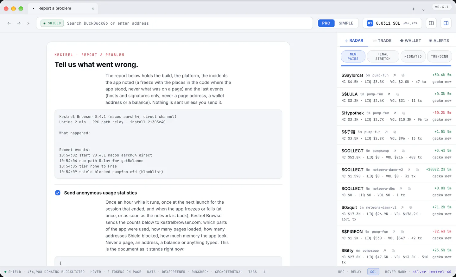
Task: Open the TRADE tab
Action: pos(382,40)
